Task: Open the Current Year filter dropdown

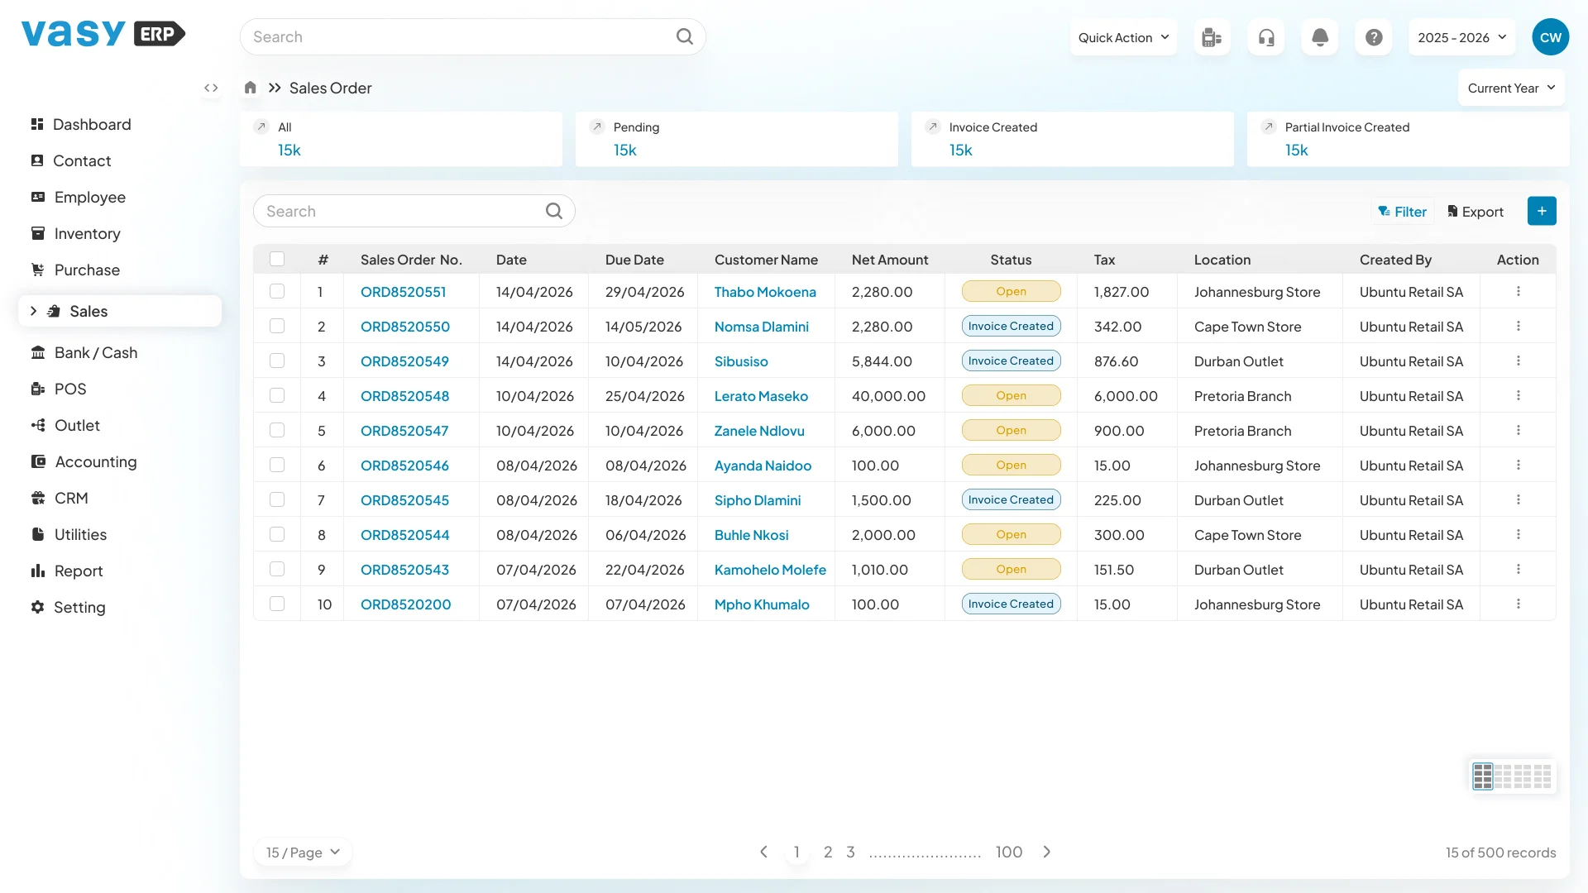Action: (1510, 88)
